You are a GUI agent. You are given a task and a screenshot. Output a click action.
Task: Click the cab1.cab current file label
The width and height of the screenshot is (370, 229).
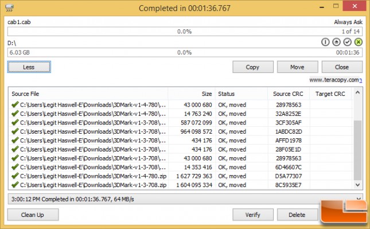(19, 22)
